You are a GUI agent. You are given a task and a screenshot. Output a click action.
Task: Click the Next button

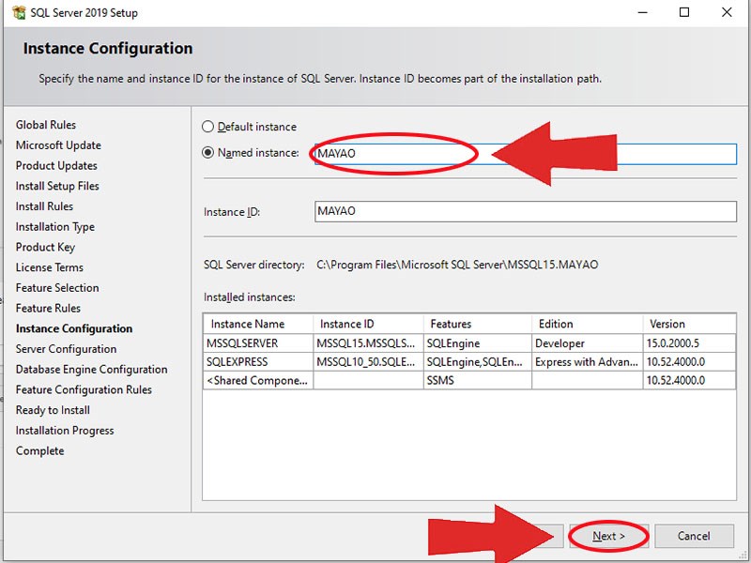click(608, 536)
